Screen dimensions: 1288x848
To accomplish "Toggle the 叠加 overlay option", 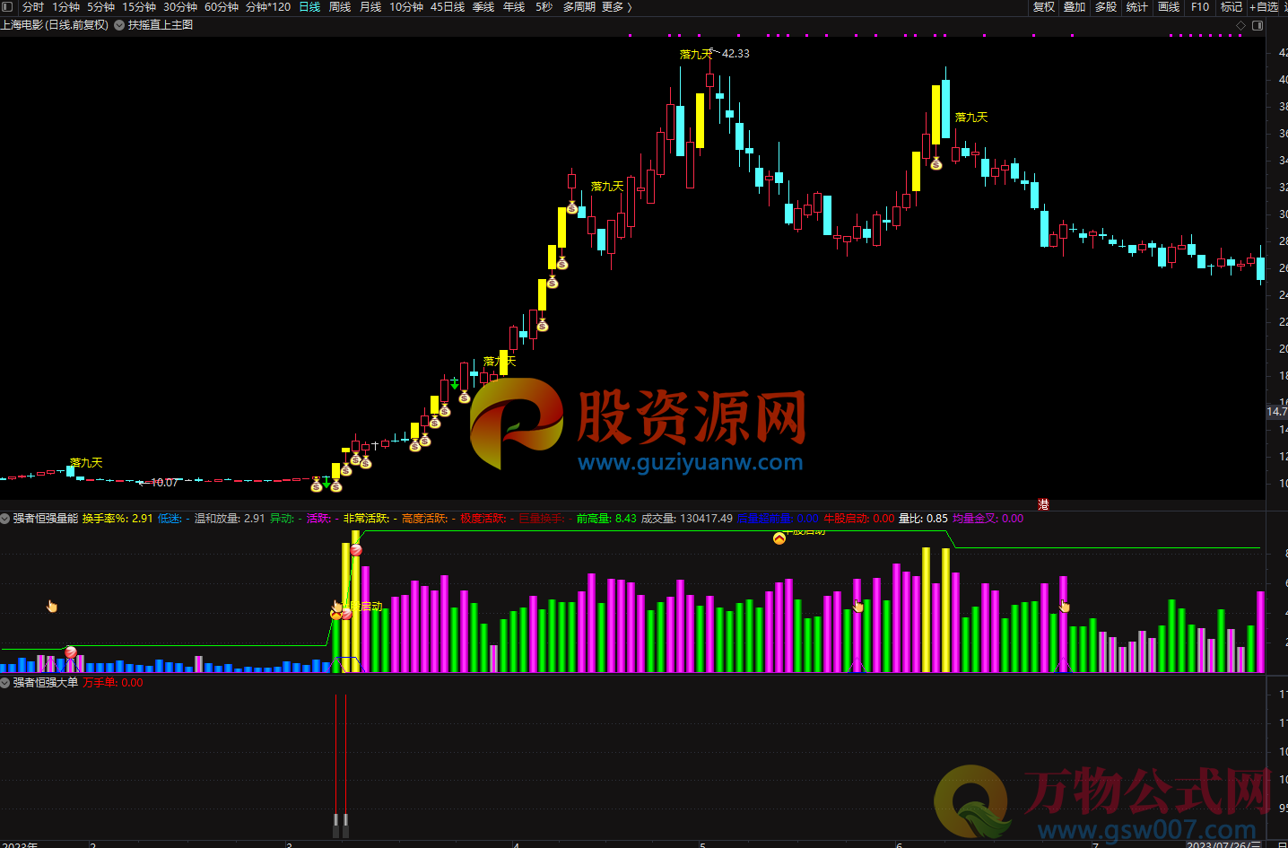I will [x=1075, y=7].
